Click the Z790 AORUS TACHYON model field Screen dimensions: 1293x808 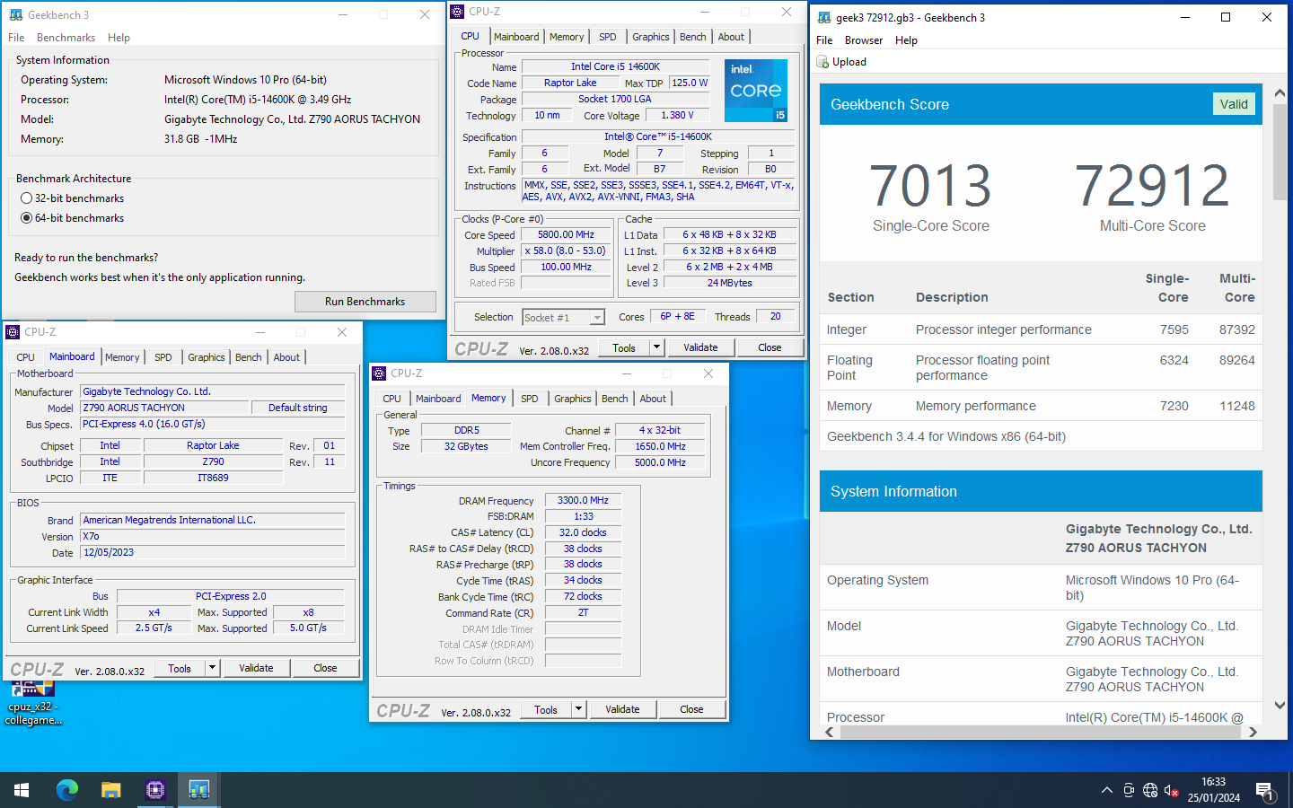[x=164, y=408]
